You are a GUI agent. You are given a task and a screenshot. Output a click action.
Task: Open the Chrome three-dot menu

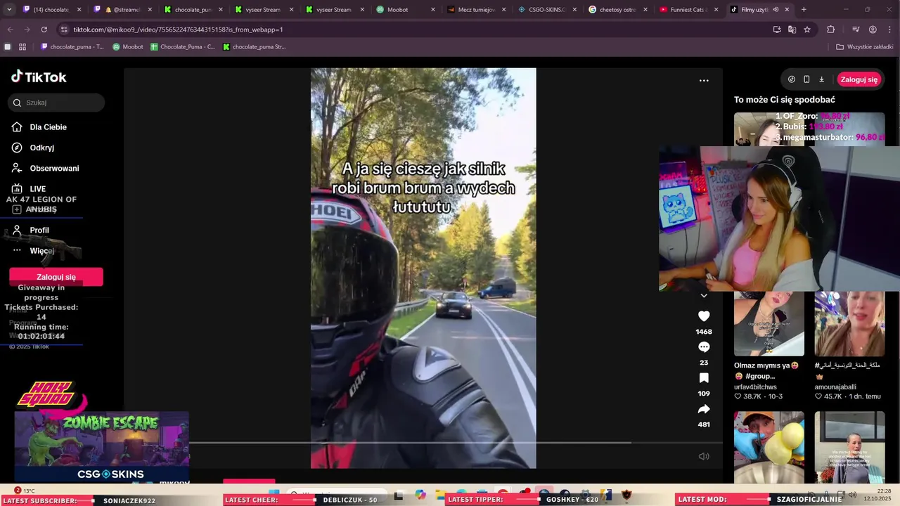[889, 30]
